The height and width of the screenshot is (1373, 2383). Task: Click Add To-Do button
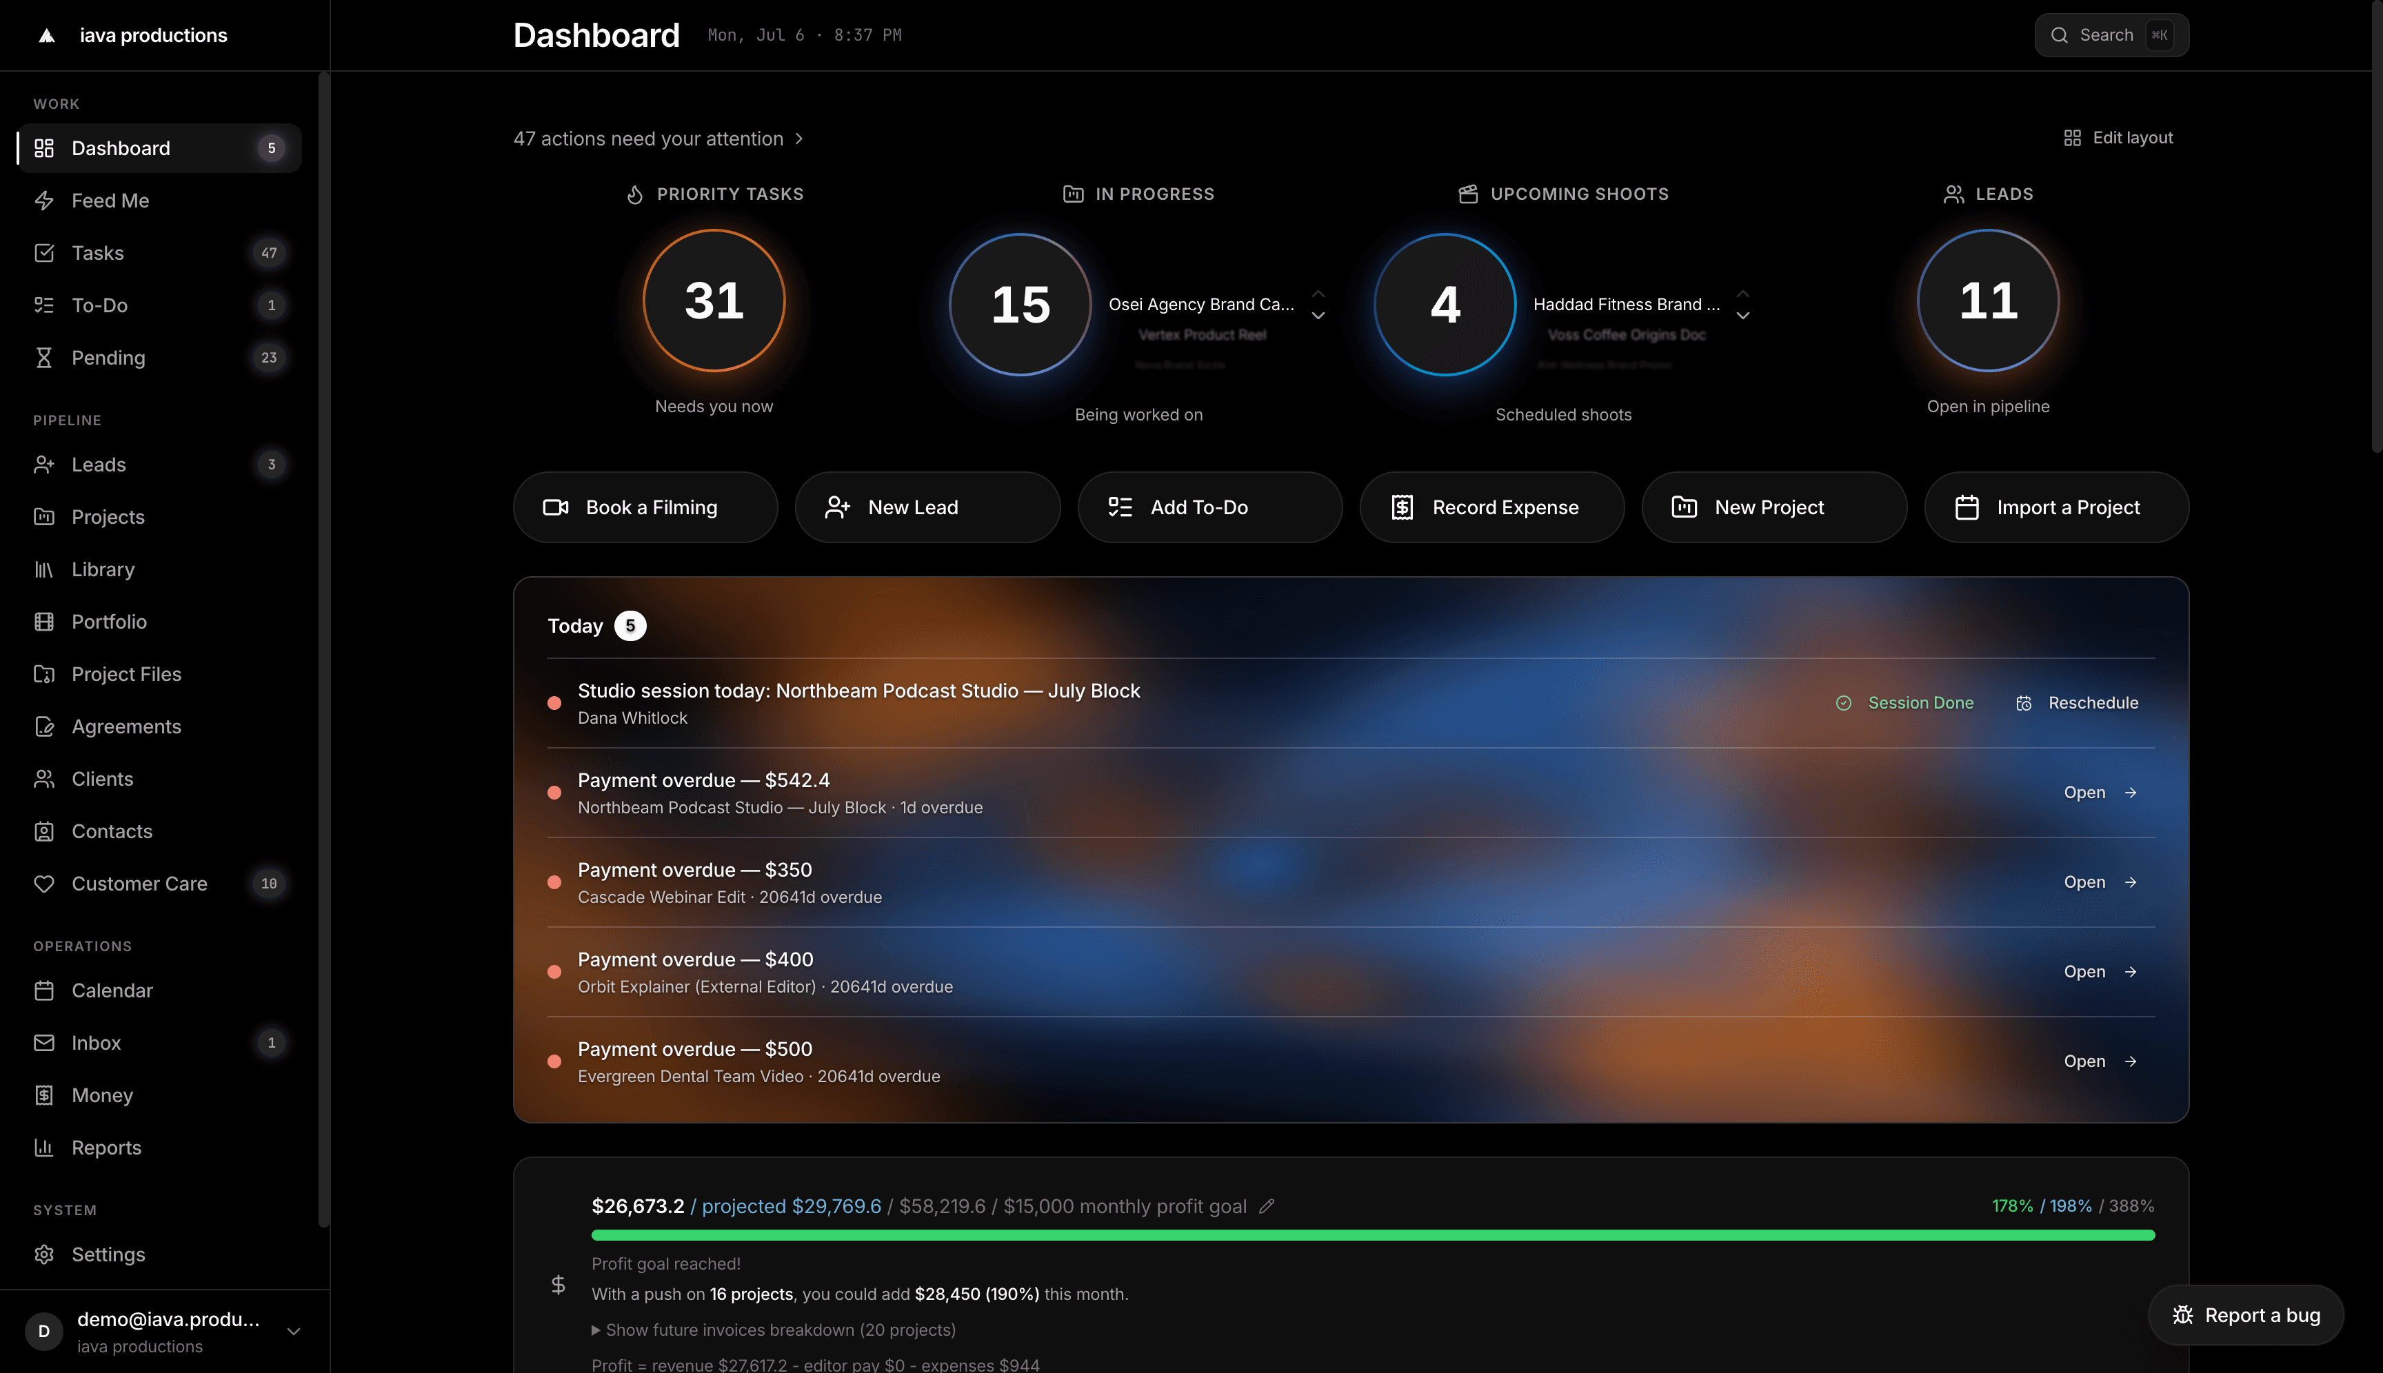click(x=1209, y=507)
